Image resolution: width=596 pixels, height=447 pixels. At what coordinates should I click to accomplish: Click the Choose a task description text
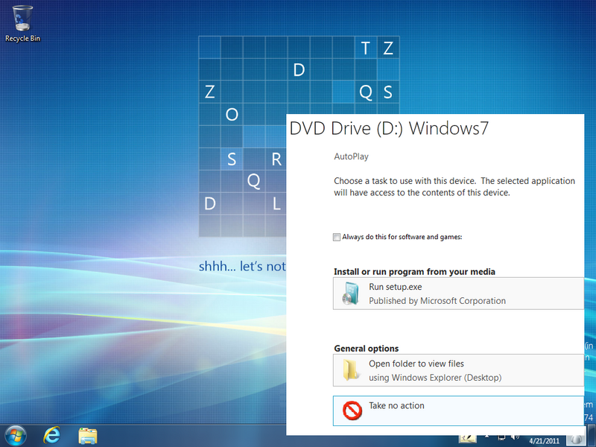[x=454, y=187]
